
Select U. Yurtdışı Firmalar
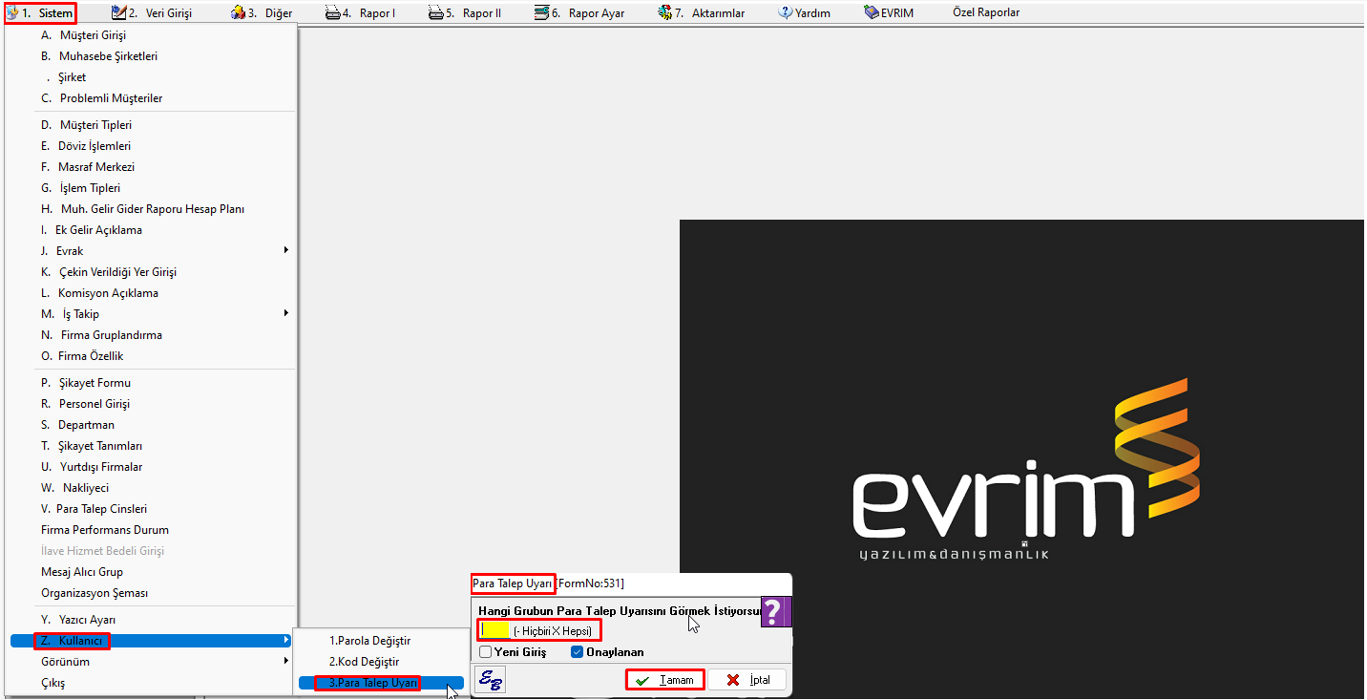(153, 467)
